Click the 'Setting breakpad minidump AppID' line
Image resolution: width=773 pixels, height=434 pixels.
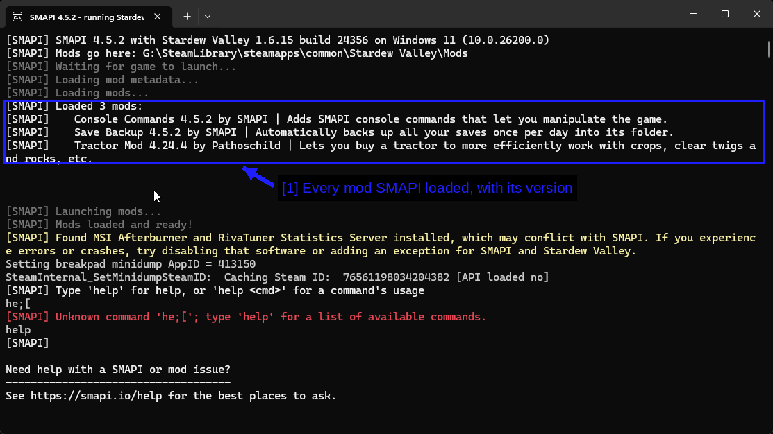click(x=131, y=264)
